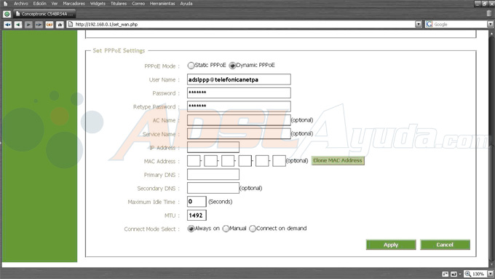
Task: Select Static PPPoE mode
Action: click(x=191, y=66)
